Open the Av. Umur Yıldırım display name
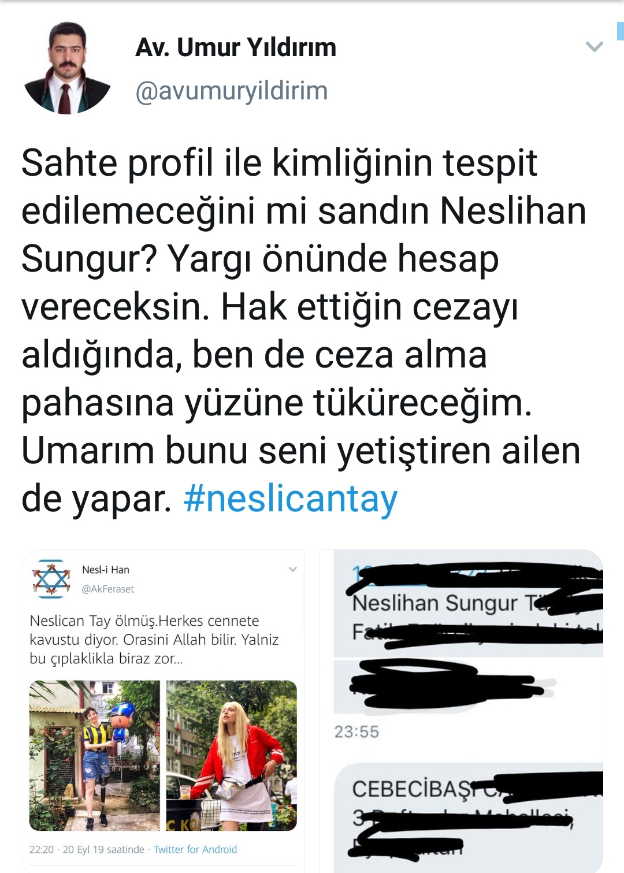This screenshot has width=624, height=873. [x=236, y=47]
